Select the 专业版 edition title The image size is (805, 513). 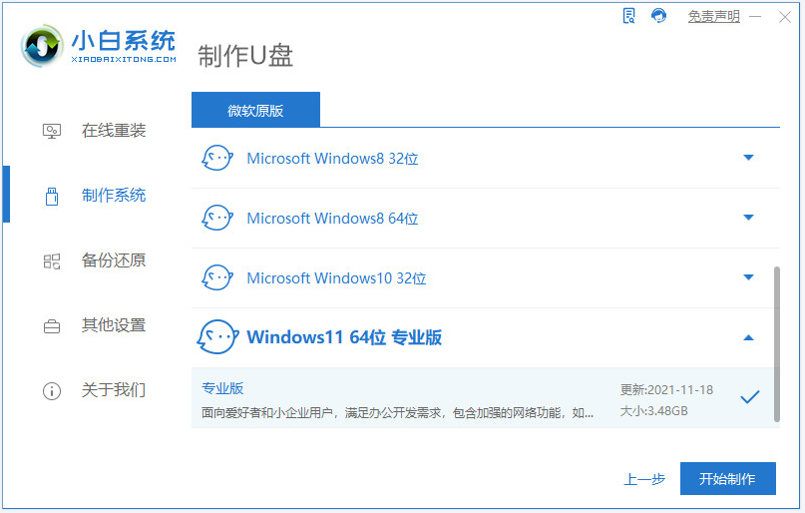[x=222, y=388]
